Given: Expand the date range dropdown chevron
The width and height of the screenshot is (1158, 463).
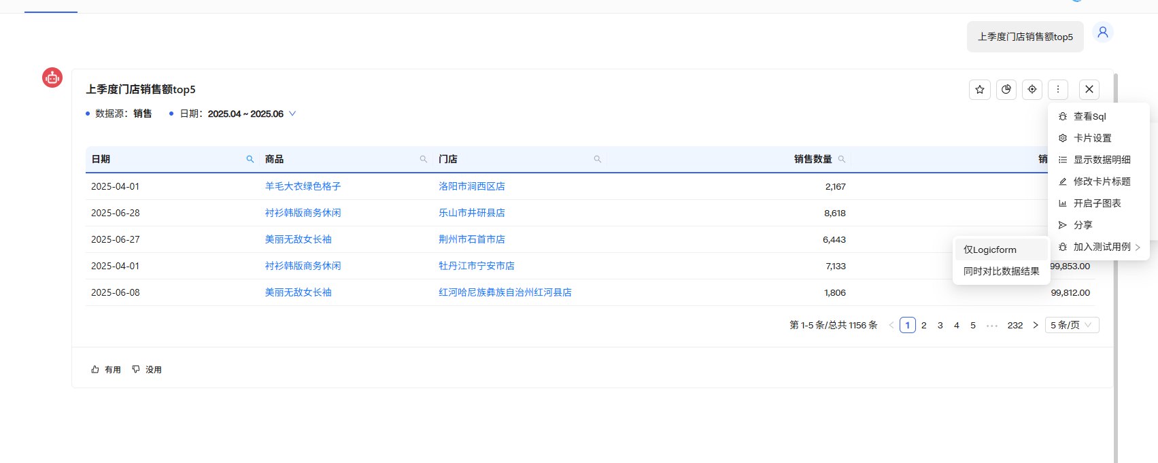Looking at the screenshot, I should click(x=292, y=114).
